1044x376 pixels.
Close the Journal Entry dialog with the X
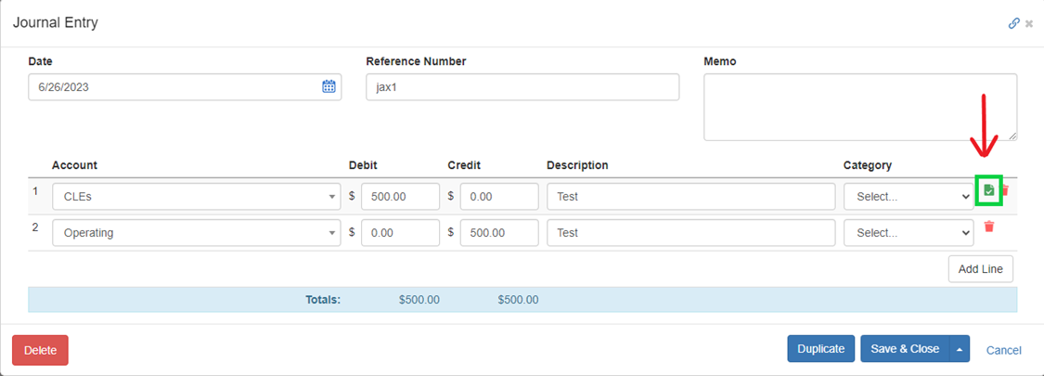coord(1029,23)
